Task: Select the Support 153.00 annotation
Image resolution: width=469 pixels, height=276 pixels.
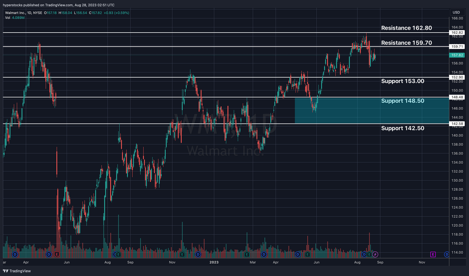Action: (403, 81)
